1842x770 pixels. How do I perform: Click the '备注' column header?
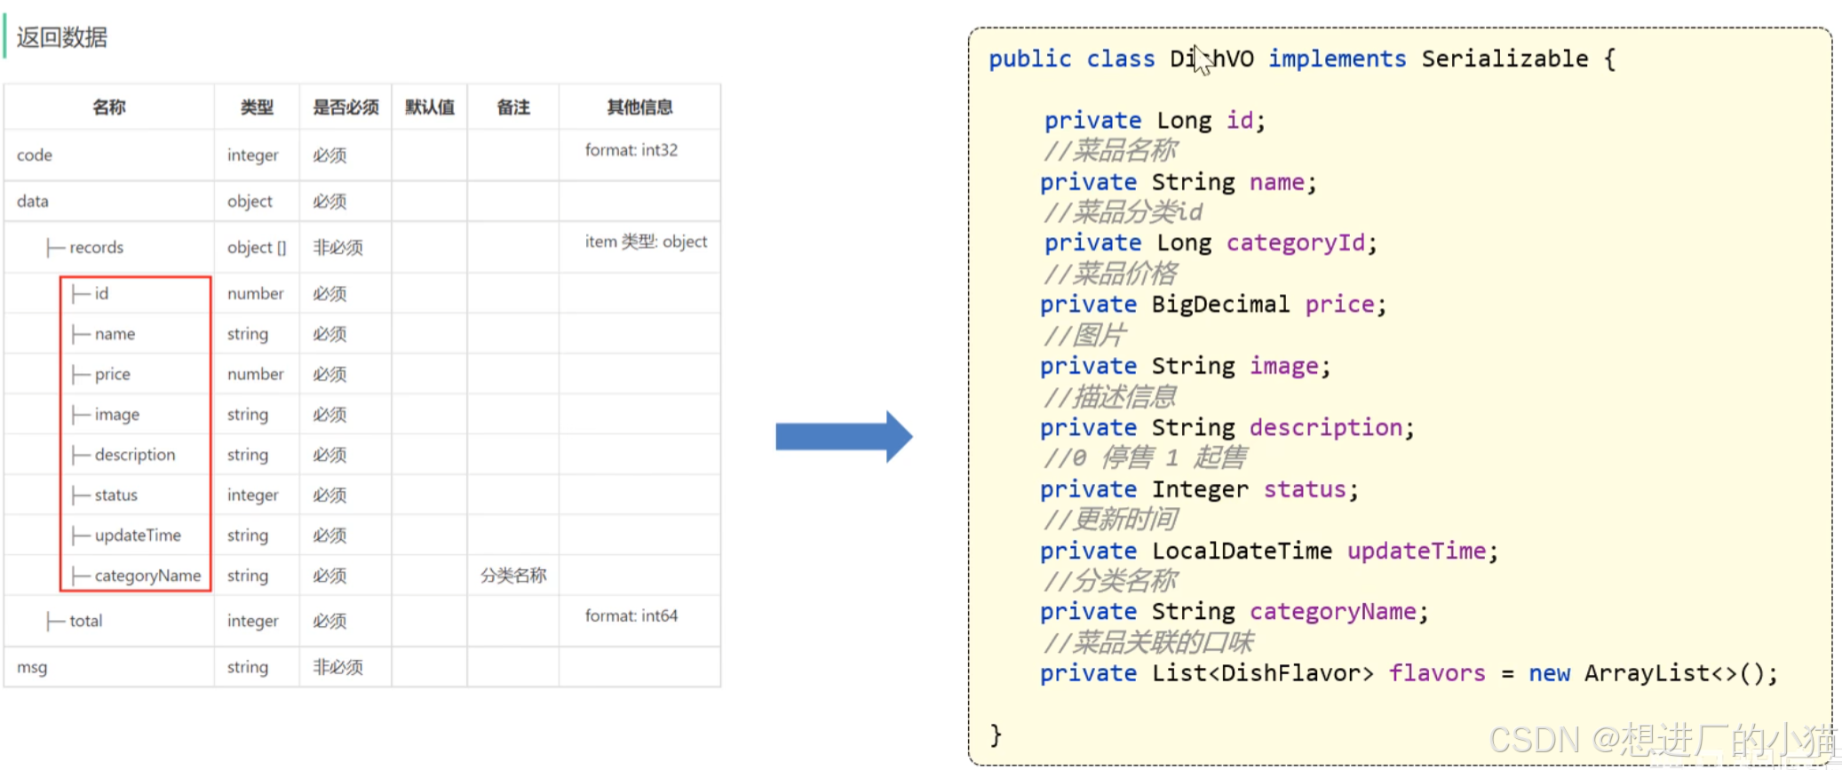click(x=513, y=107)
